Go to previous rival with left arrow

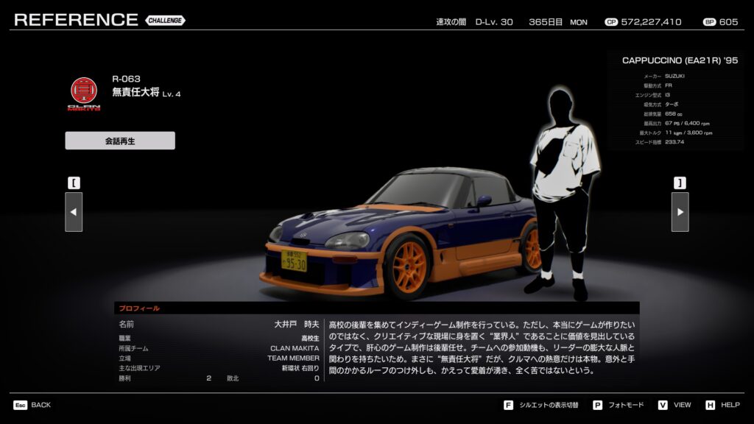click(x=74, y=212)
